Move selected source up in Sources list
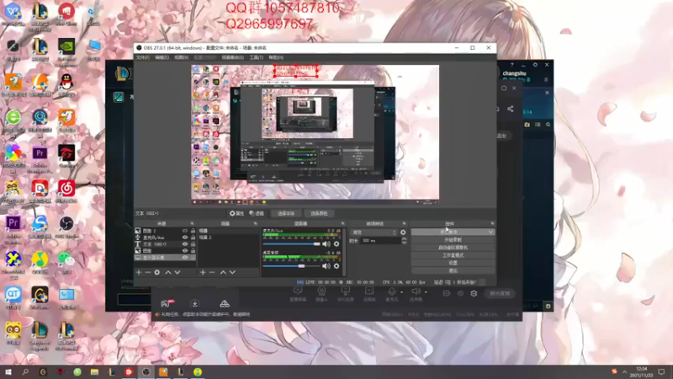673x379 pixels. pos(168,272)
